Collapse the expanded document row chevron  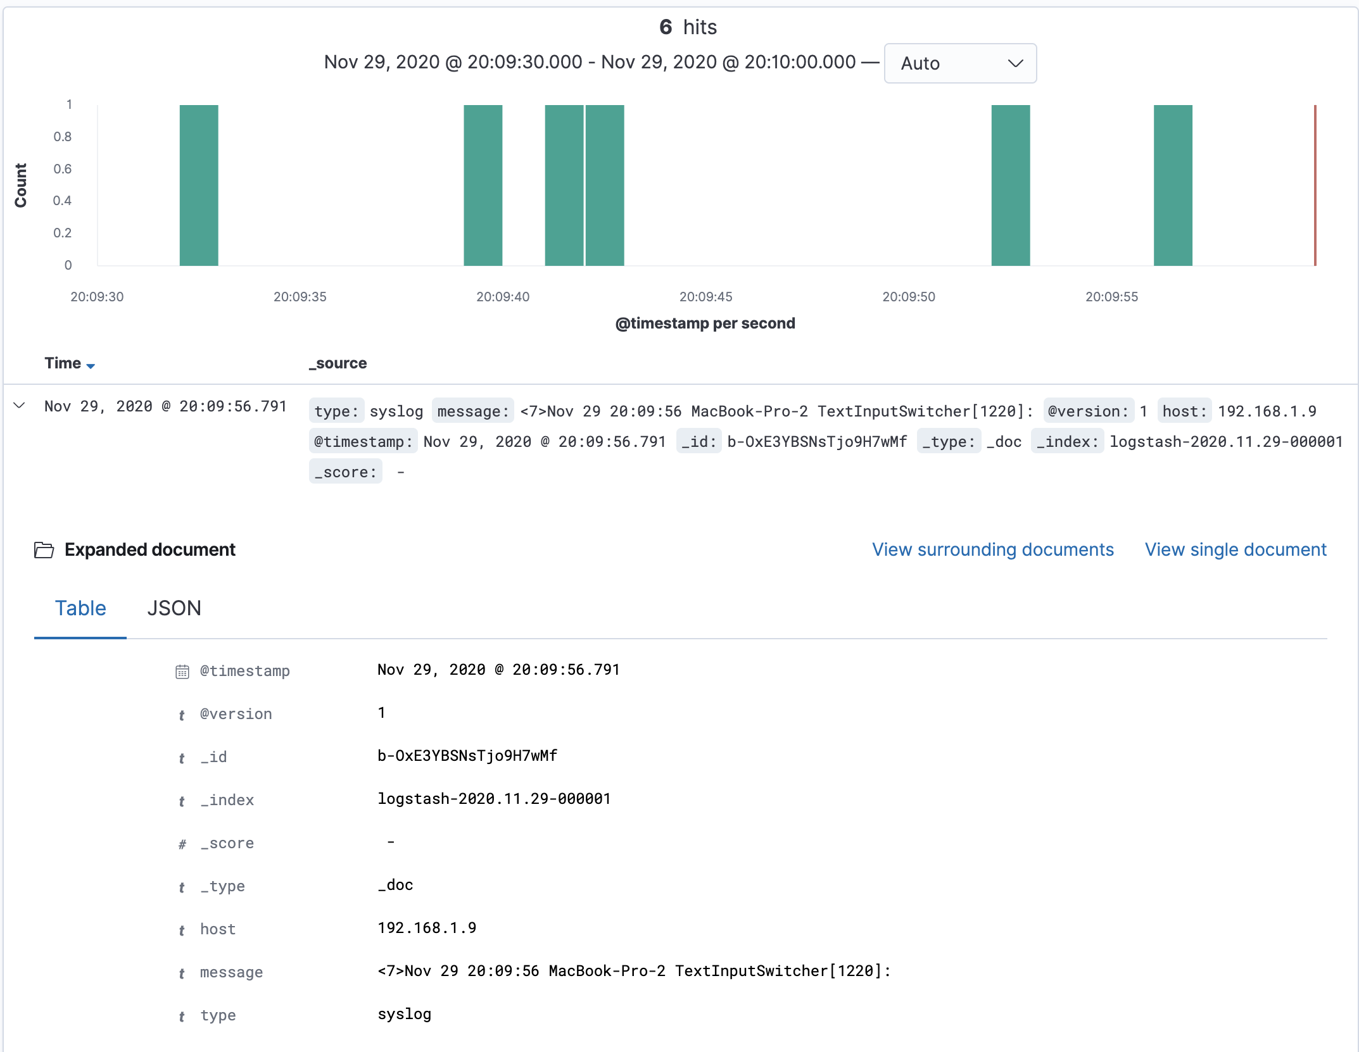(19, 406)
